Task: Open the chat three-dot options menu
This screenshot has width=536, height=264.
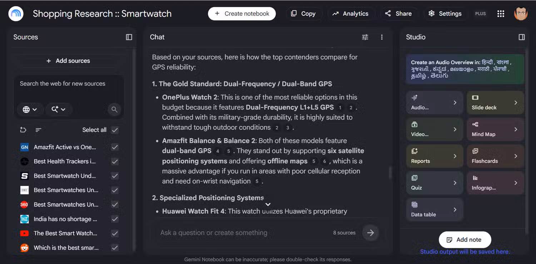Action: [x=382, y=37]
